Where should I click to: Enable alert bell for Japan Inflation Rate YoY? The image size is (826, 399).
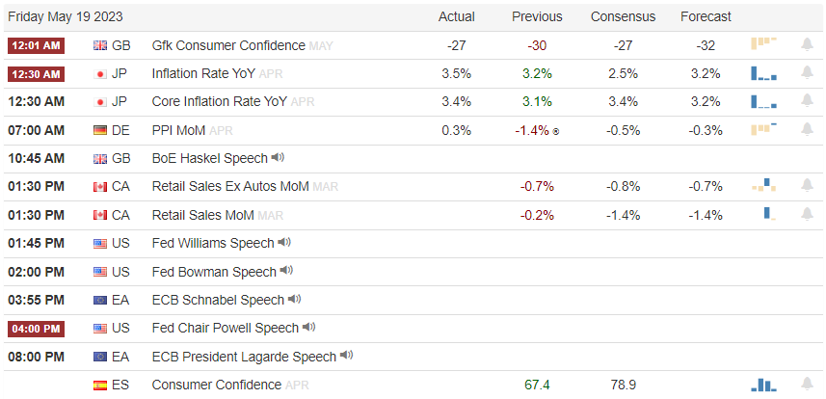(x=807, y=73)
